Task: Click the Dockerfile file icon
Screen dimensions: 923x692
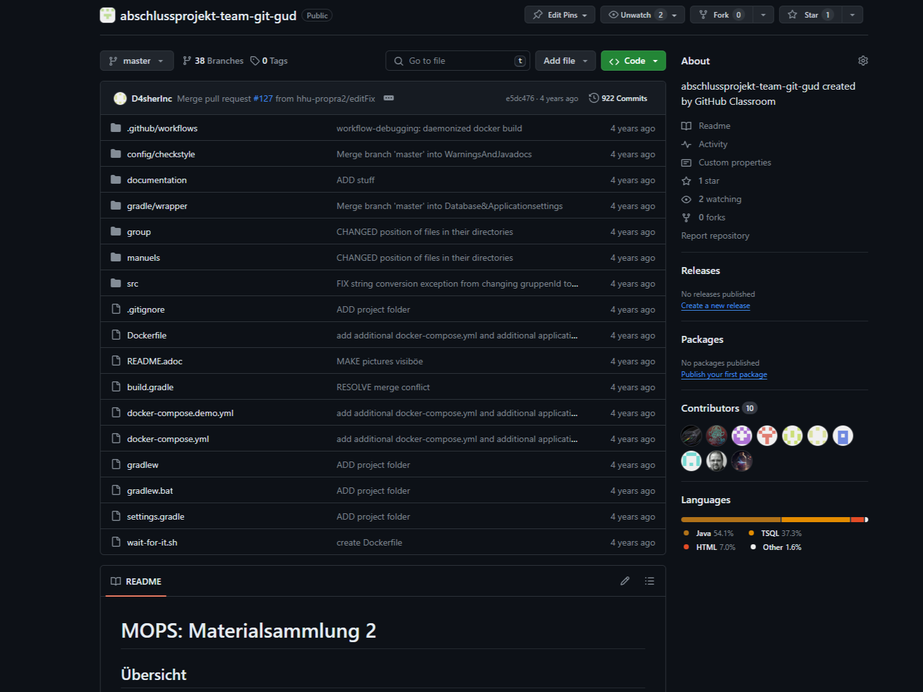Action: tap(116, 335)
